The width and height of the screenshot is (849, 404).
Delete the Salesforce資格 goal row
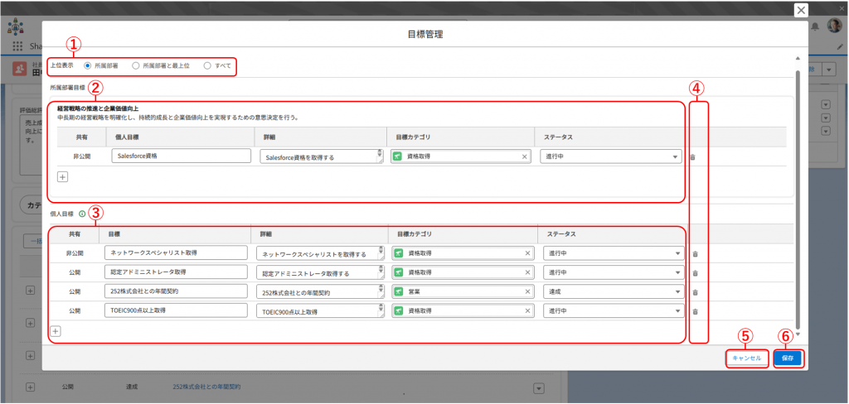coord(693,156)
